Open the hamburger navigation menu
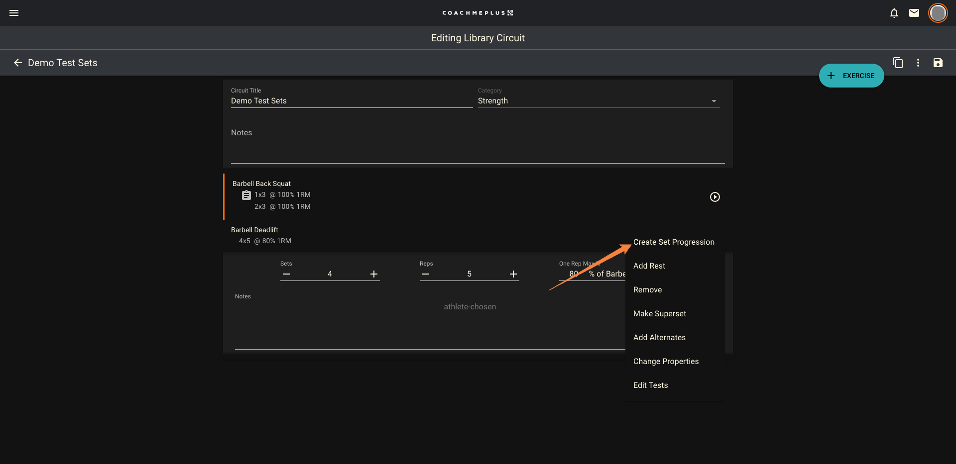This screenshot has width=956, height=464. (x=14, y=13)
